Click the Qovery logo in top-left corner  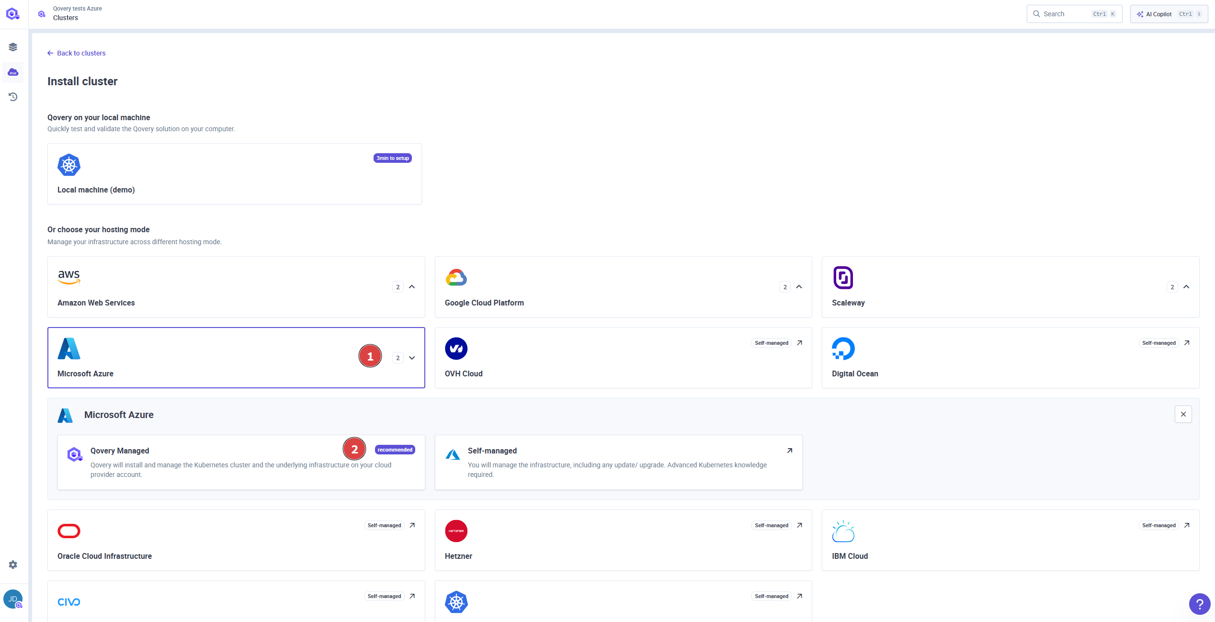[13, 14]
